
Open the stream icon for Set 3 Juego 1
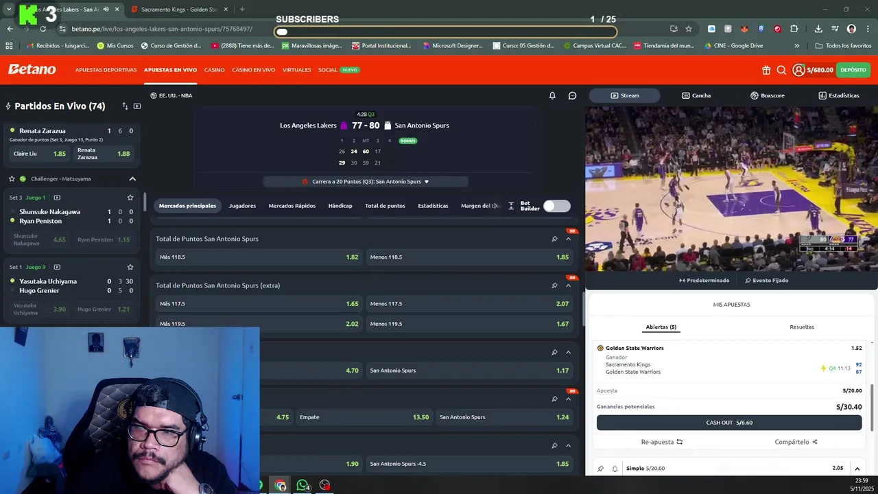pyautogui.click(x=57, y=198)
